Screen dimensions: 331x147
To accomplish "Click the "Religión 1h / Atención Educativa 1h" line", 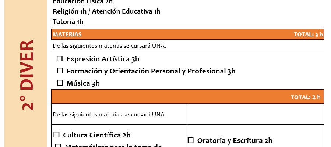I will 106,11.
